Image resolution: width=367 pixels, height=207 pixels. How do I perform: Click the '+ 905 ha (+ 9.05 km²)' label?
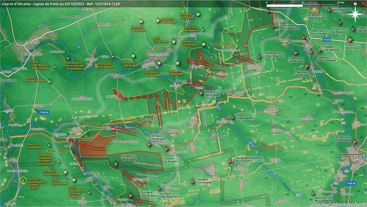point(126,142)
